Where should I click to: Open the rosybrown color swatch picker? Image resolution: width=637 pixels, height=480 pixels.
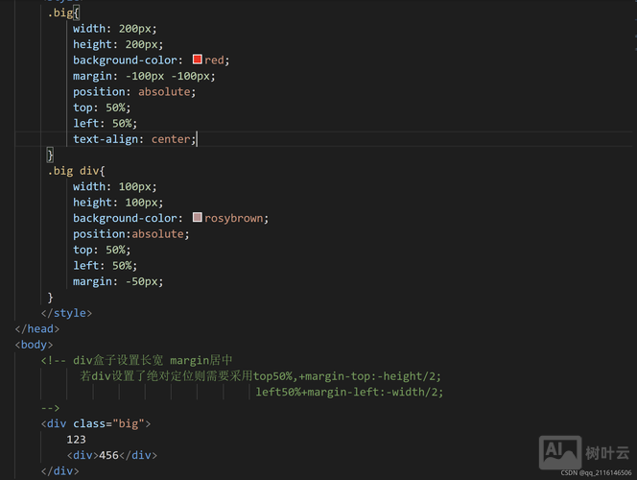(x=198, y=218)
